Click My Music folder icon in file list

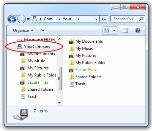(72, 48)
